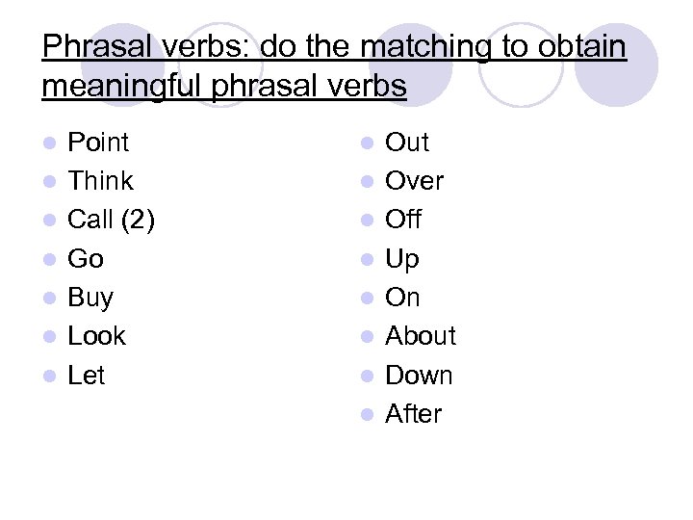This screenshot has height=520, width=693.
Task: Choose the particle "Up"
Action: point(402,259)
